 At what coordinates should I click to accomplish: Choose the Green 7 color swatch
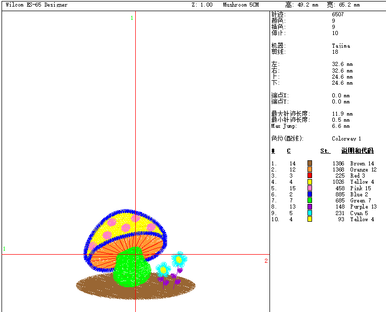[x=310, y=200]
